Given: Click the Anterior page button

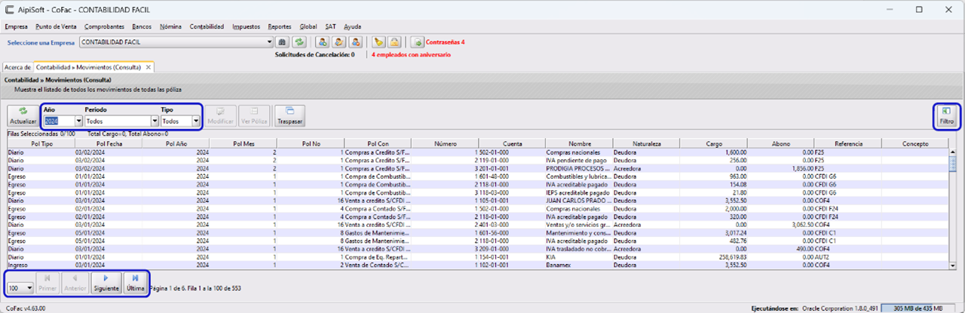Looking at the screenshot, I should tap(75, 283).
